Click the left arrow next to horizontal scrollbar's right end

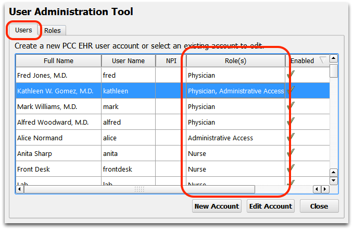[317, 189]
